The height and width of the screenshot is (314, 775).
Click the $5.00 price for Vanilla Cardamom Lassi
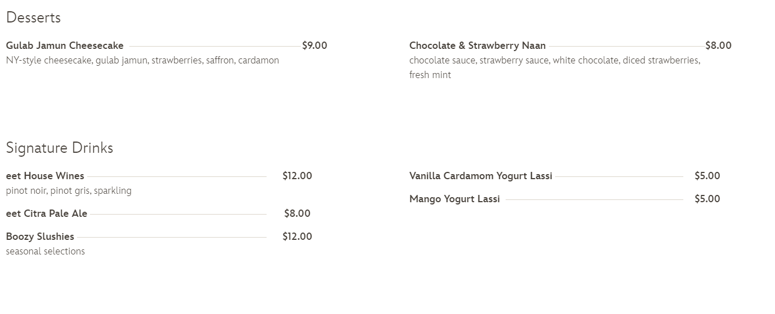pyautogui.click(x=707, y=176)
